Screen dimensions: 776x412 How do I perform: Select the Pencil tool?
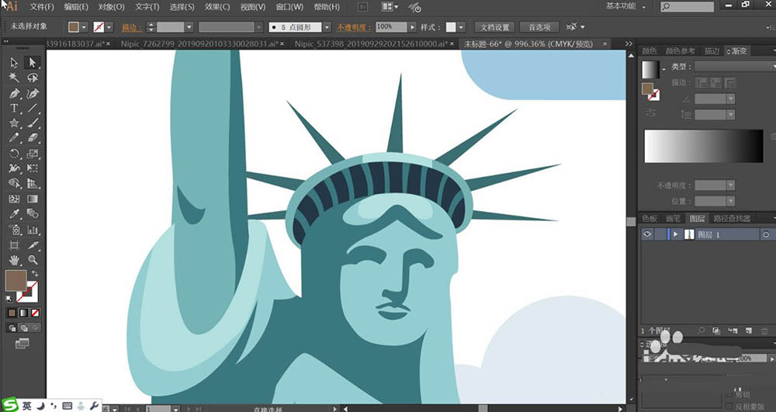[14, 138]
